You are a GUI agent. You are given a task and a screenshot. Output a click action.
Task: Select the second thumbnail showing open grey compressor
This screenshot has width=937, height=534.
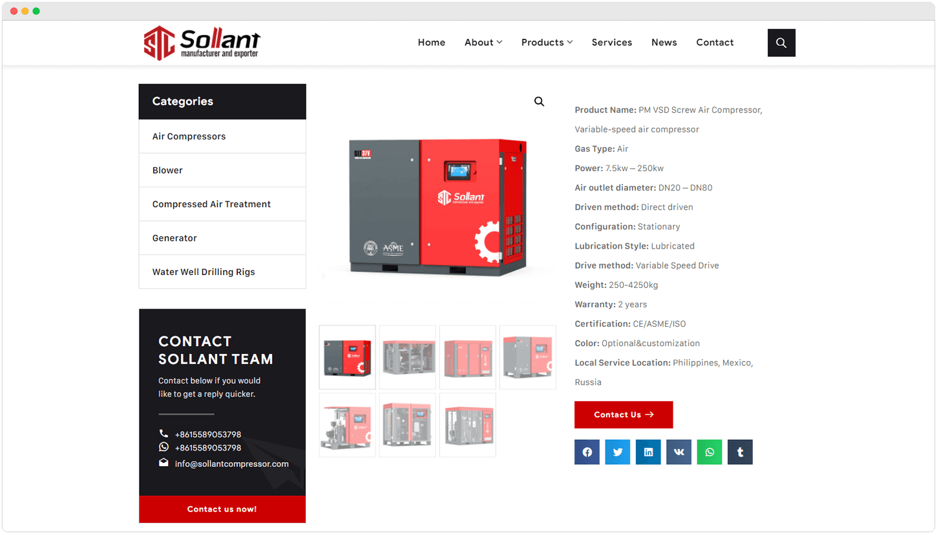(x=408, y=357)
